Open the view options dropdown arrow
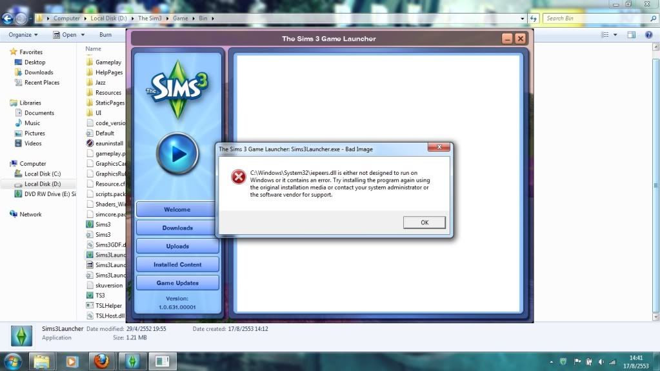 [615, 35]
